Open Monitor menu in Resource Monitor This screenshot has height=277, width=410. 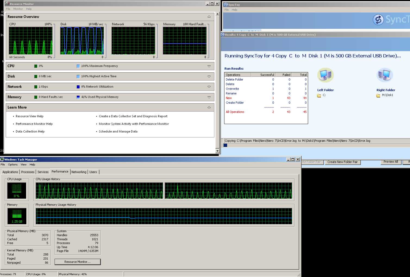pyautogui.click(x=18, y=9)
